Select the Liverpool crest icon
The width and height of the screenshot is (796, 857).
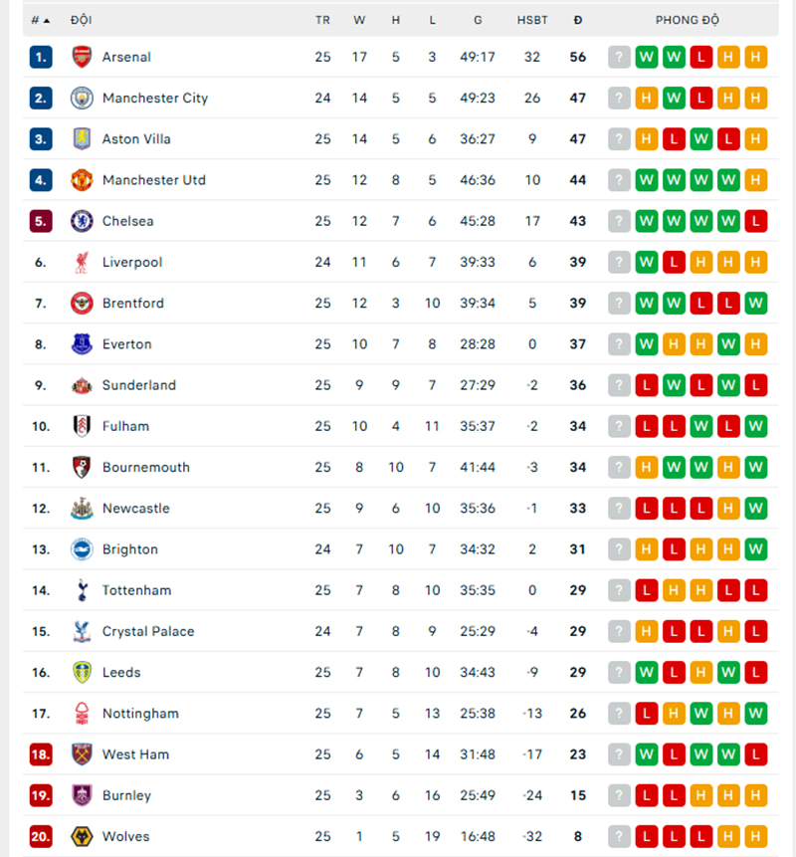(82, 262)
